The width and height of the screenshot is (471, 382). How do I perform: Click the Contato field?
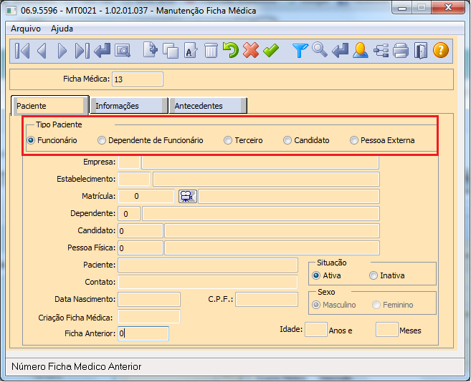(x=208, y=282)
